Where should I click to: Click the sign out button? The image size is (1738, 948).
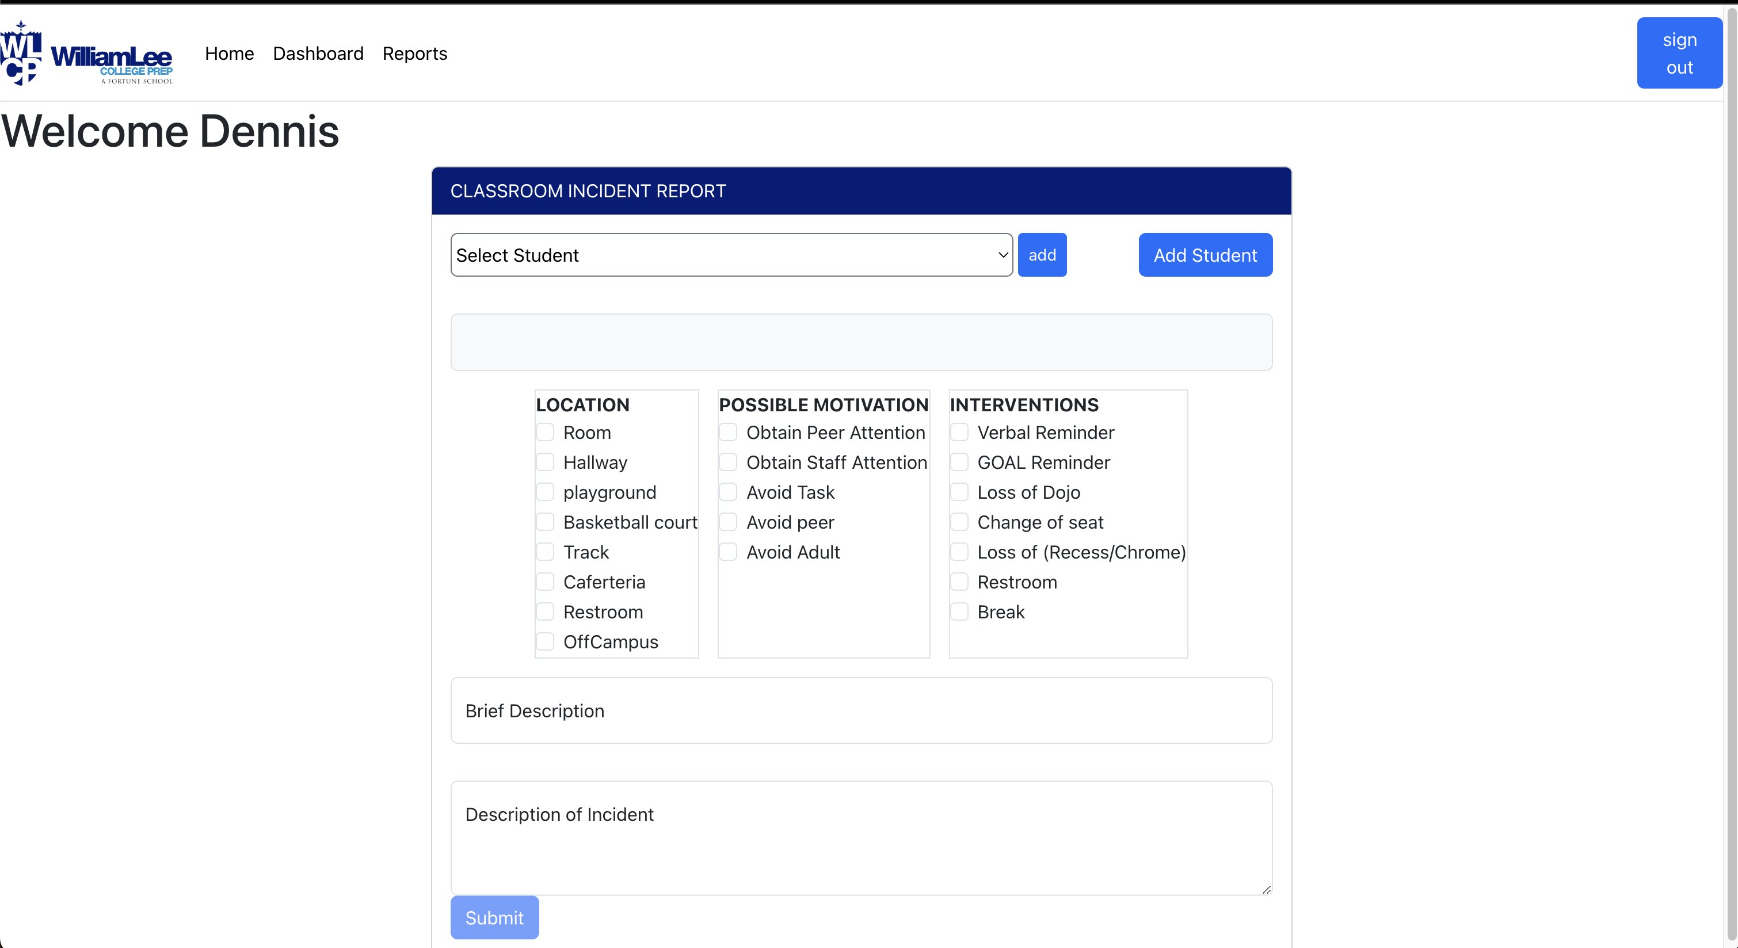tap(1679, 53)
